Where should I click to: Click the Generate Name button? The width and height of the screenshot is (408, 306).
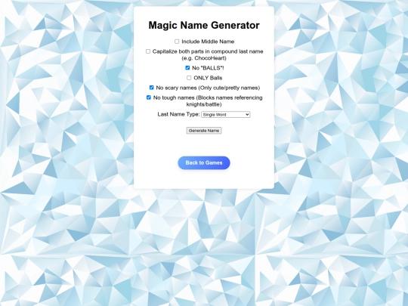(204, 131)
